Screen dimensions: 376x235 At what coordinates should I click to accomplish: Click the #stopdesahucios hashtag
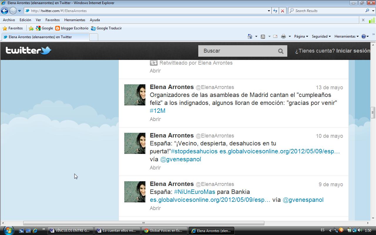click(x=194, y=152)
